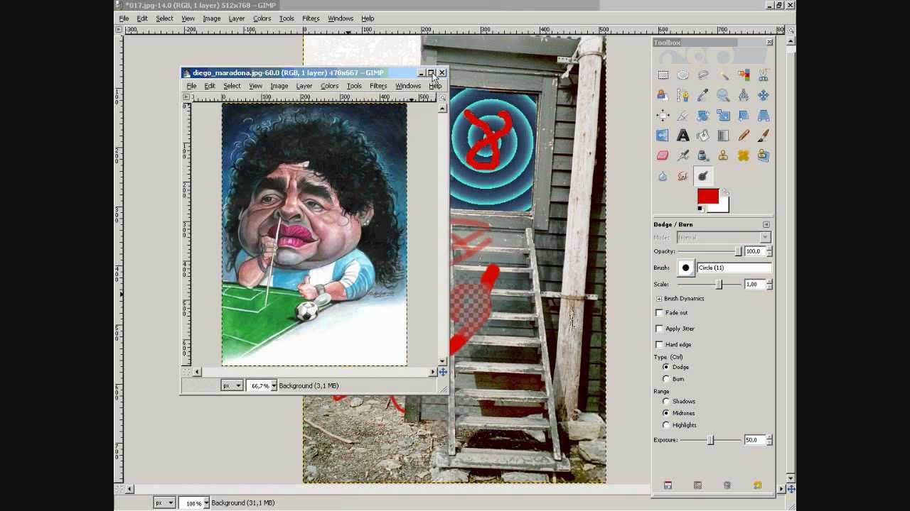
Task: Open the brush preview button
Action: [685, 268]
